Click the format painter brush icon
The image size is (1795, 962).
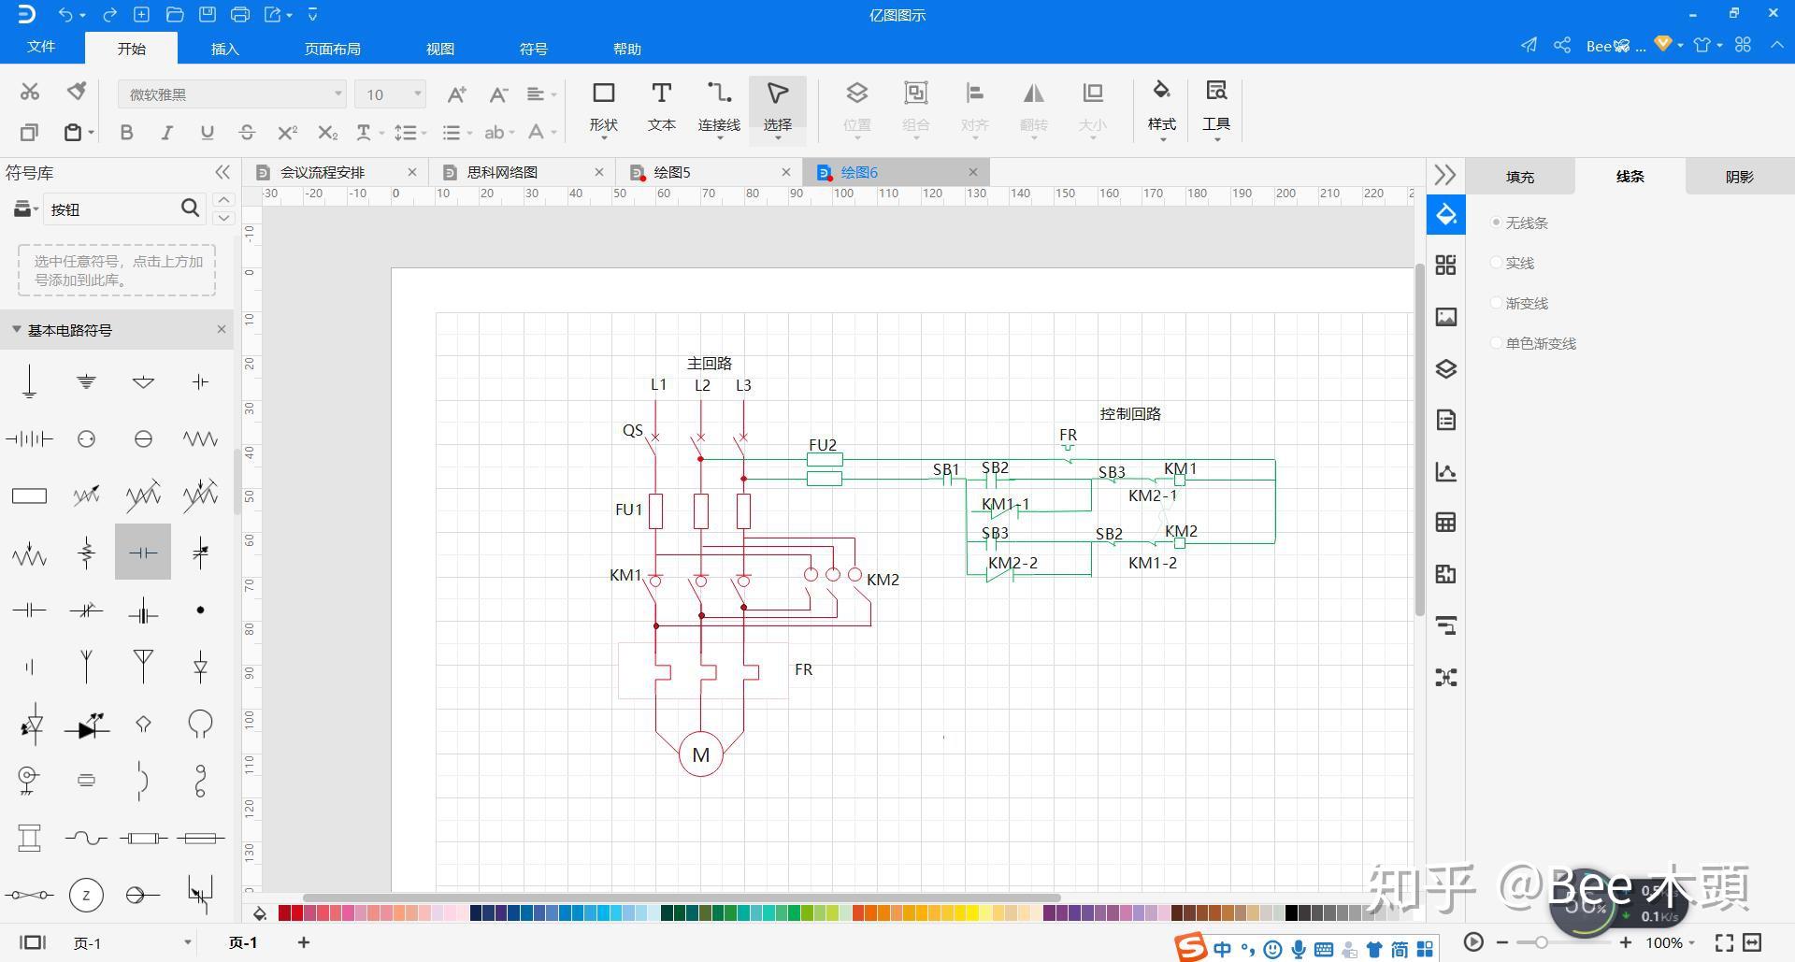click(x=77, y=91)
